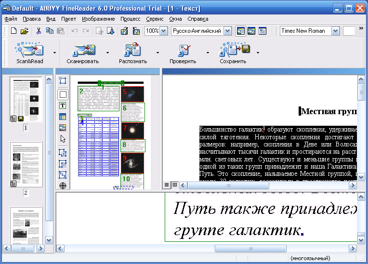This screenshot has width=368, height=264.
Task: Open the Изображение menu
Action: tap(98, 19)
